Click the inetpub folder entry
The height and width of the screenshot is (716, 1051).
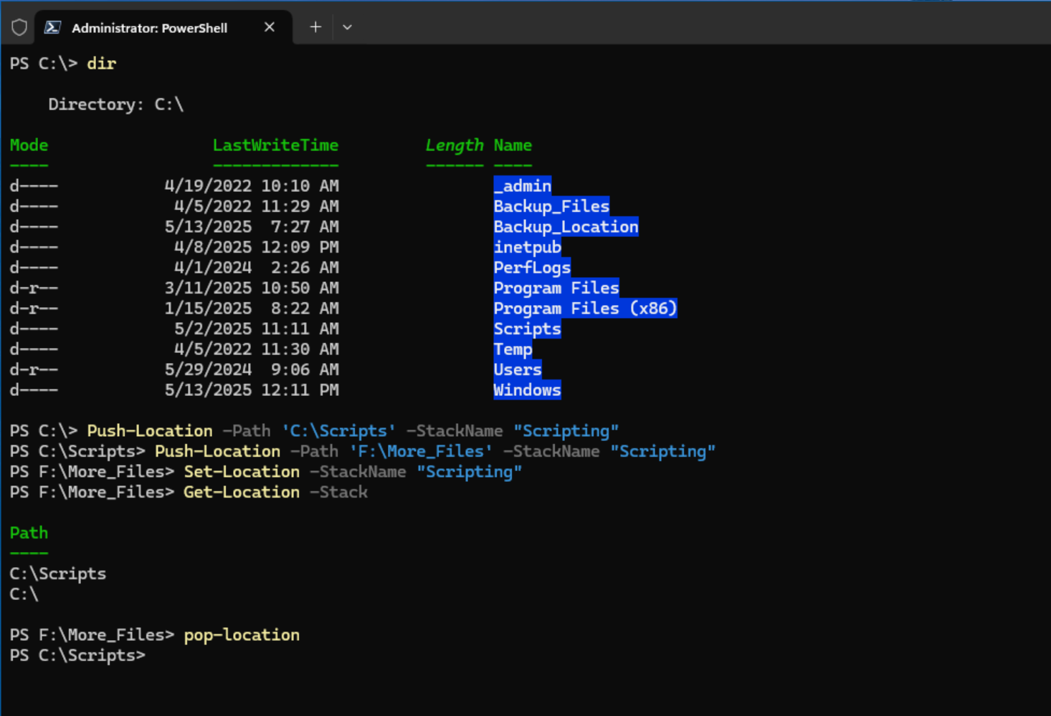click(x=527, y=246)
